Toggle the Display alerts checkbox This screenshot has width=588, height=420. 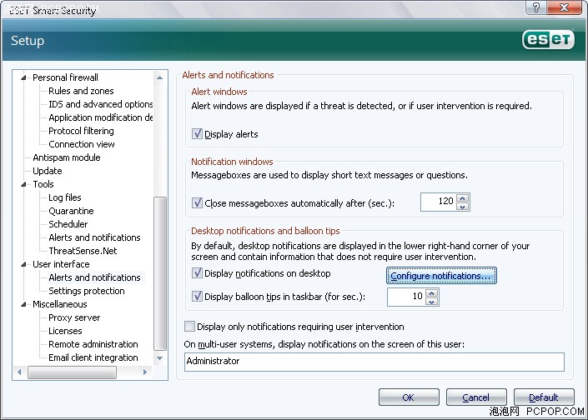tap(197, 134)
